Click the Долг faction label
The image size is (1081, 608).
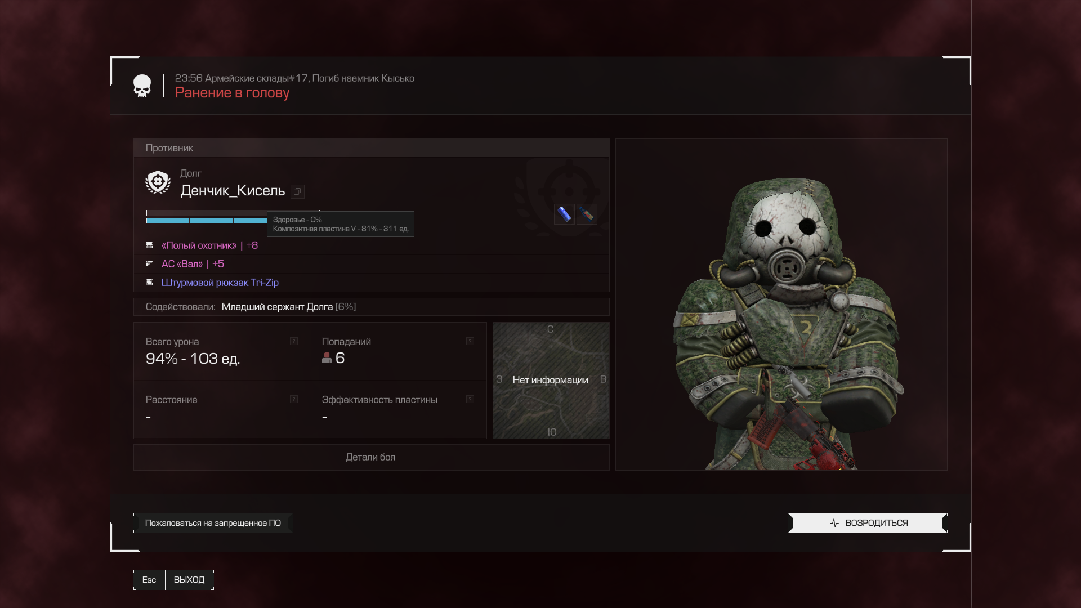click(x=190, y=173)
